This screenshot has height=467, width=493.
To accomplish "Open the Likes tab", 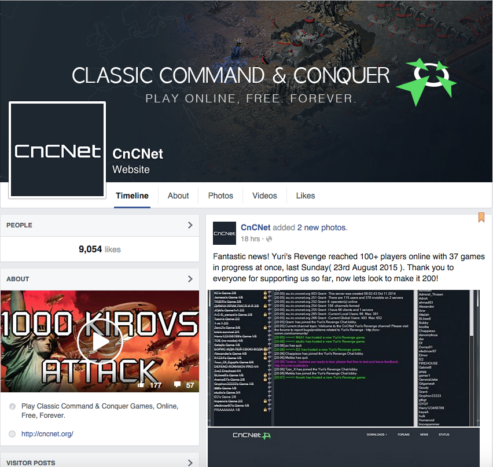I will (x=306, y=196).
